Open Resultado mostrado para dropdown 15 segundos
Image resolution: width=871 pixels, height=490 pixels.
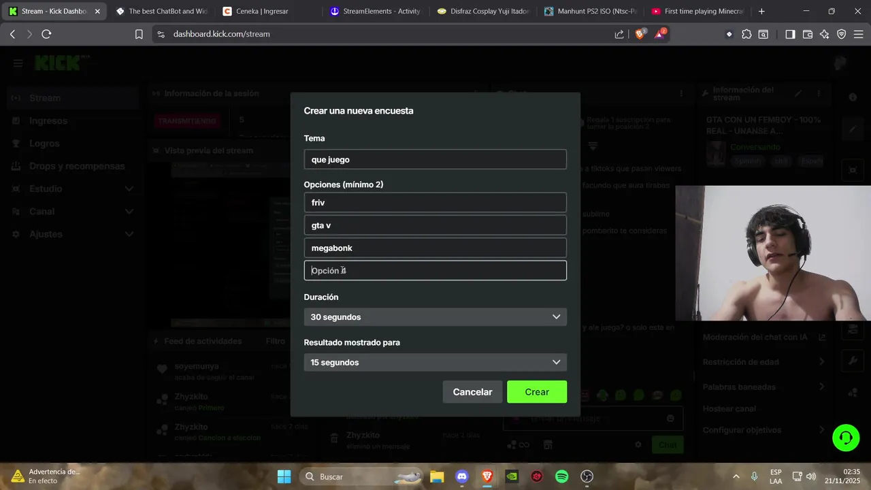[x=435, y=362]
